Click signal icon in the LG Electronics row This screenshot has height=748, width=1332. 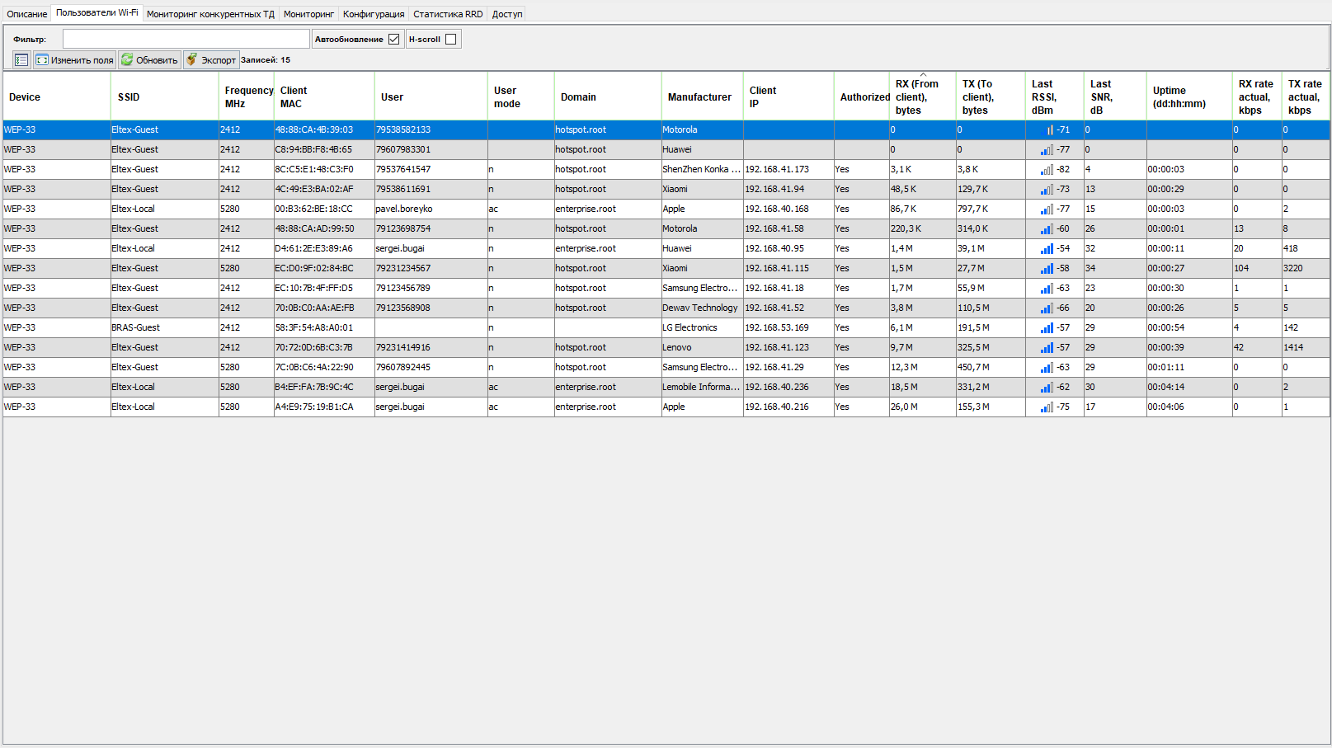pyautogui.click(x=1047, y=328)
